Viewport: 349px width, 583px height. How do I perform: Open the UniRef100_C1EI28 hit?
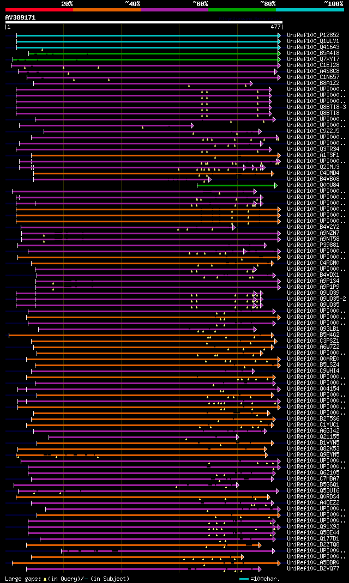313,65
